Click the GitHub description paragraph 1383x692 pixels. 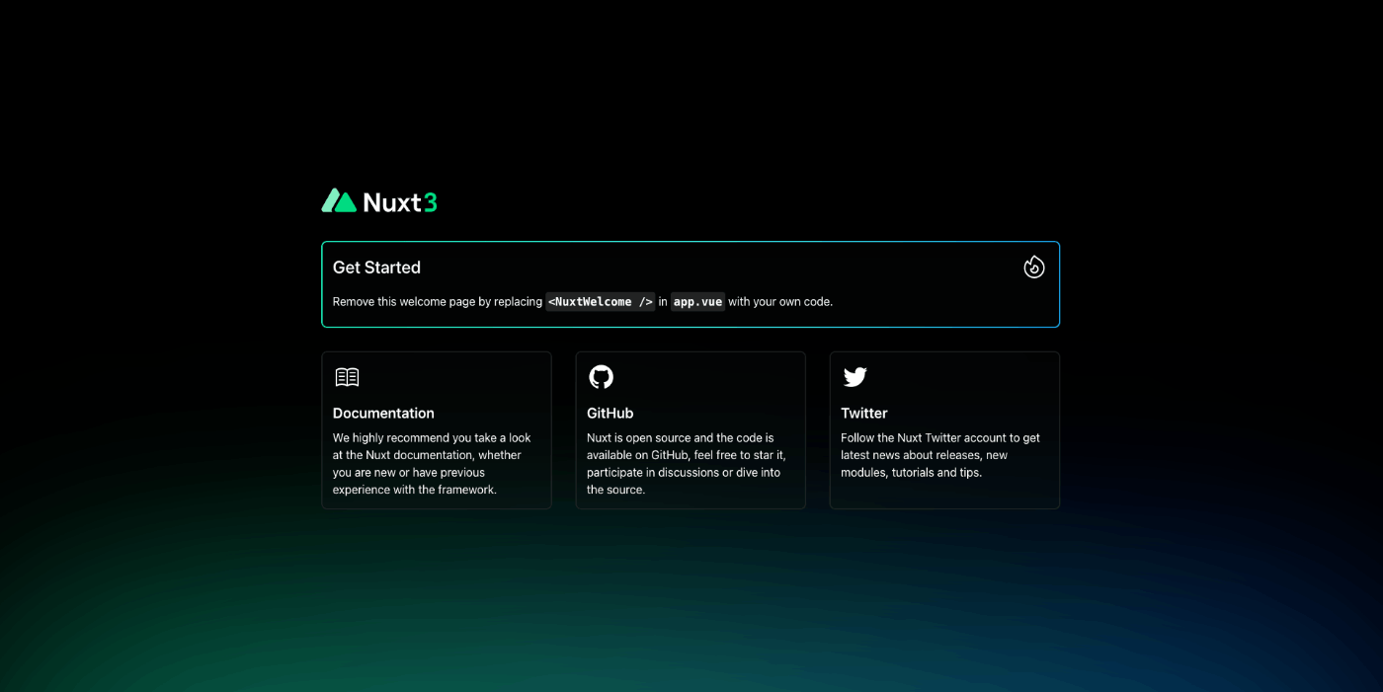click(x=687, y=464)
